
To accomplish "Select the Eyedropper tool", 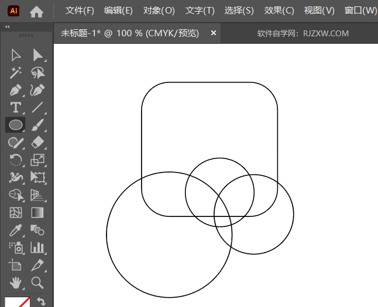I will coord(16,230).
